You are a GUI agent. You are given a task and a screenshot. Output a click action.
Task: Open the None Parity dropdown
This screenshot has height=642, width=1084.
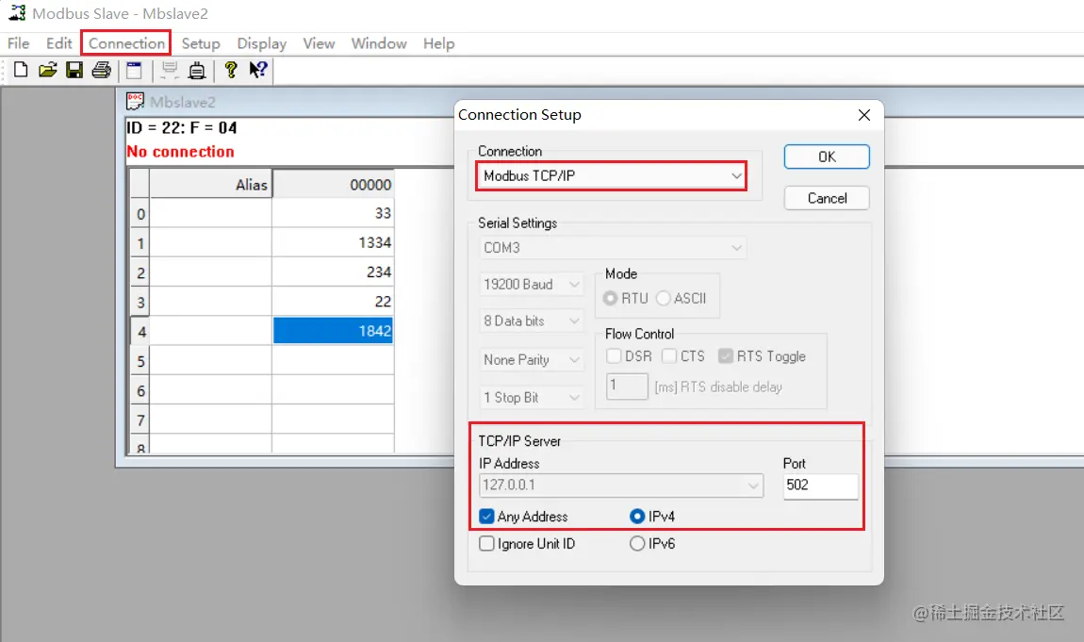click(531, 360)
